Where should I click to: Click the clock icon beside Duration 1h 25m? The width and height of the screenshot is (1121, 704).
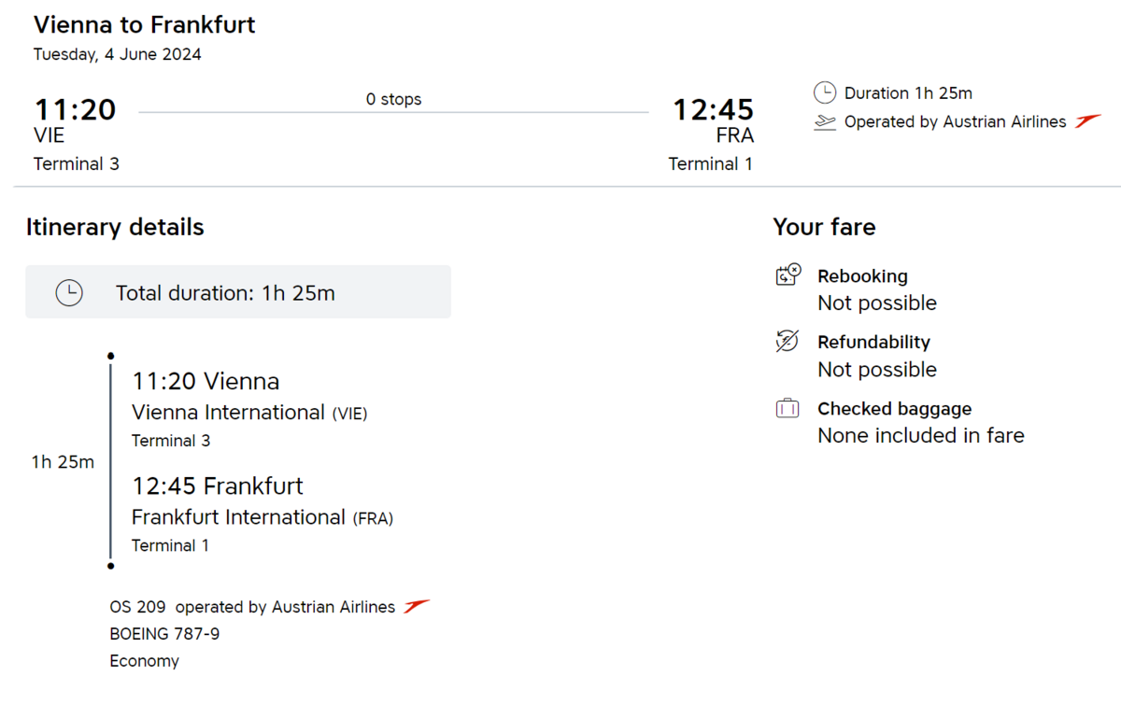(x=825, y=92)
